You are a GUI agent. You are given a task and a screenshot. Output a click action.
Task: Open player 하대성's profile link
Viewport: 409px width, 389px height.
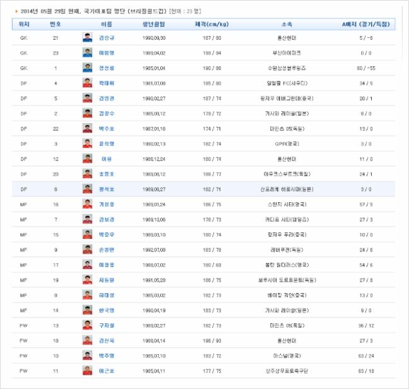pos(107,295)
